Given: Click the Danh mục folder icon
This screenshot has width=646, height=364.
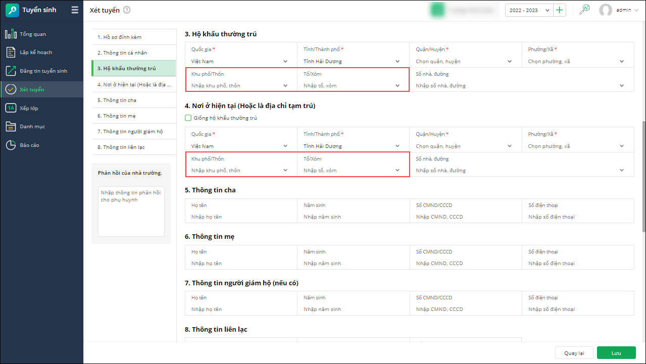Looking at the screenshot, I should [x=11, y=126].
